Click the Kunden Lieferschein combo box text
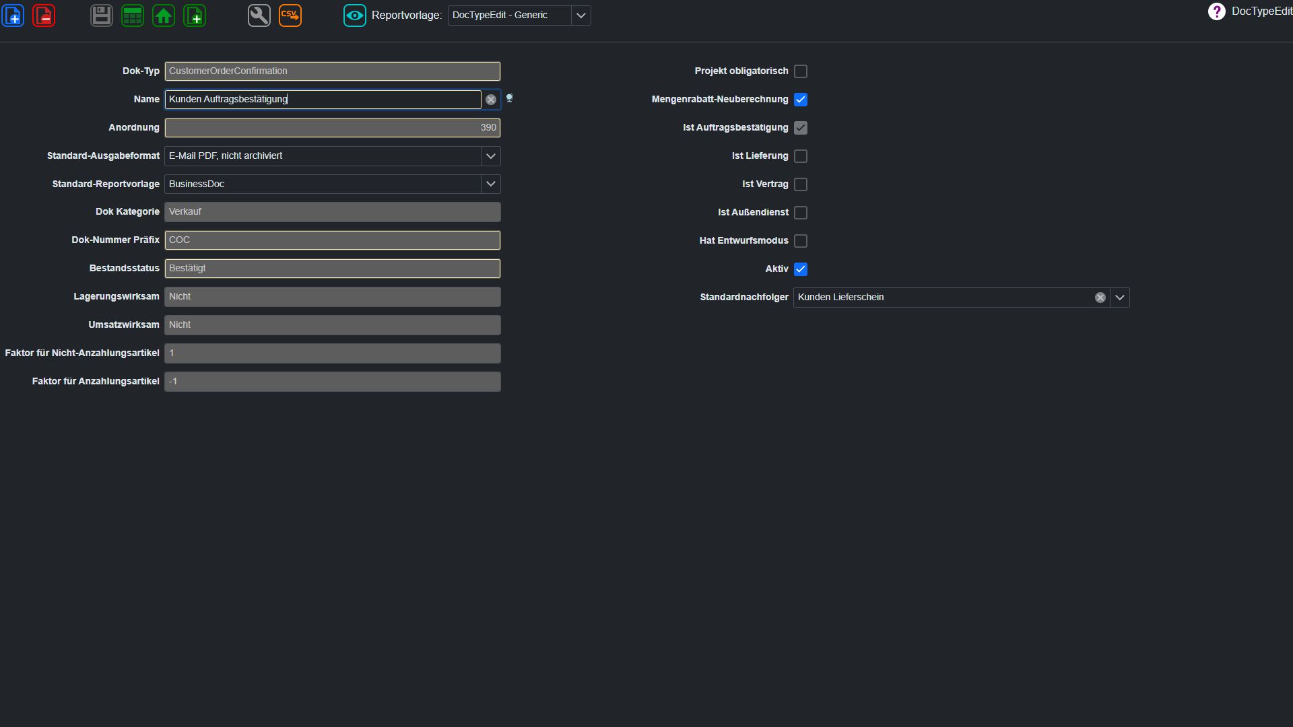The width and height of the screenshot is (1293, 727). click(840, 298)
